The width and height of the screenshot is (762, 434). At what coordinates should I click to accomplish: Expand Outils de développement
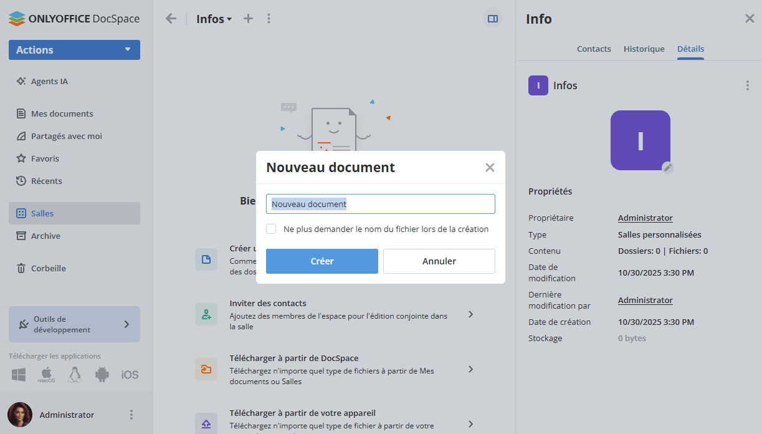coord(74,324)
